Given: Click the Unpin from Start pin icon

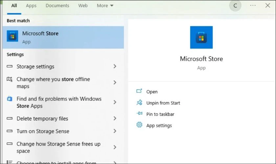Looking at the screenshot, I should pos(139,102).
